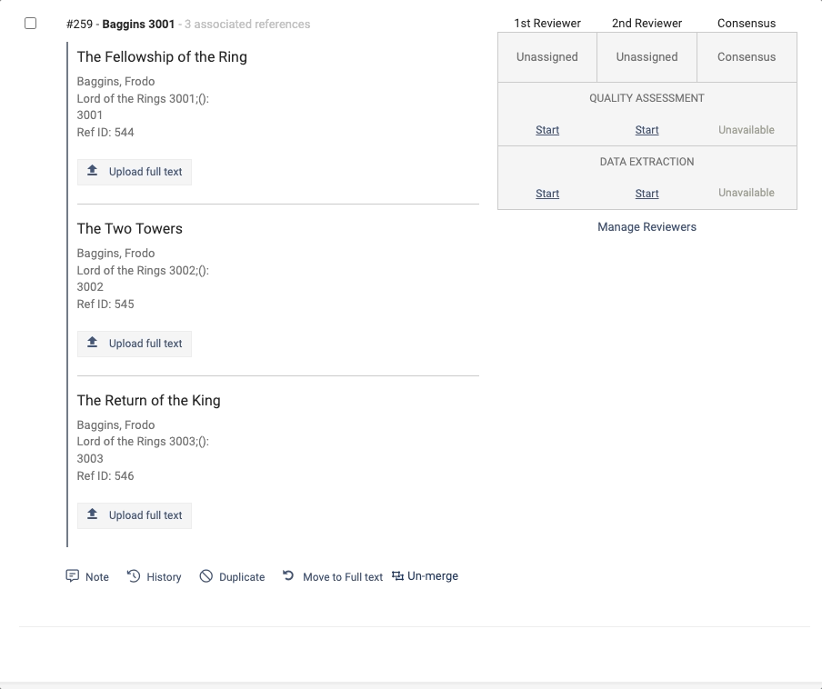Click upload arrow icon under Fellowship of the Ring
This screenshot has height=689, width=822.
click(x=92, y=170)
